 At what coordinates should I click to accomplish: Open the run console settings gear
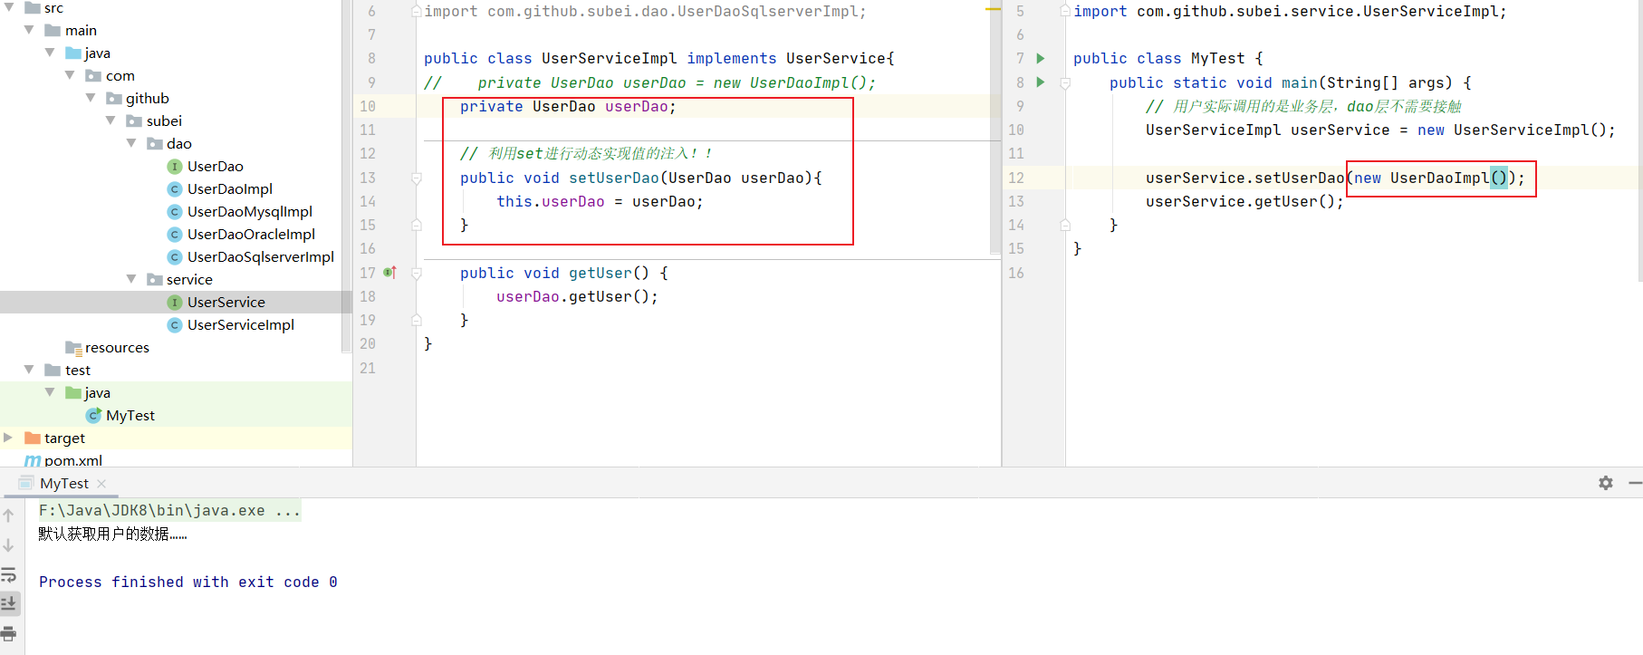(x=1605, y=483)
